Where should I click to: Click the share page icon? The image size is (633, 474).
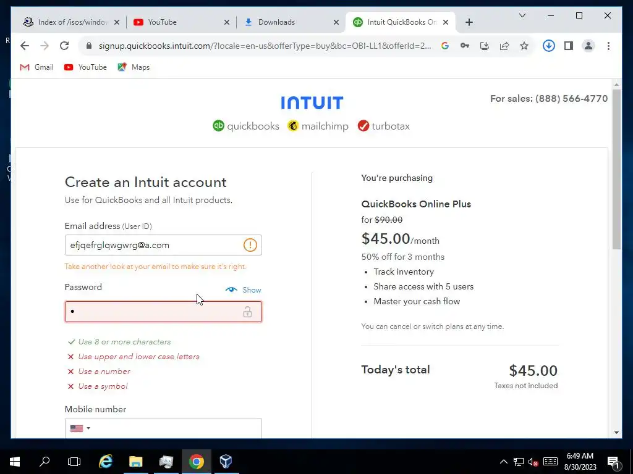[504, 46]
